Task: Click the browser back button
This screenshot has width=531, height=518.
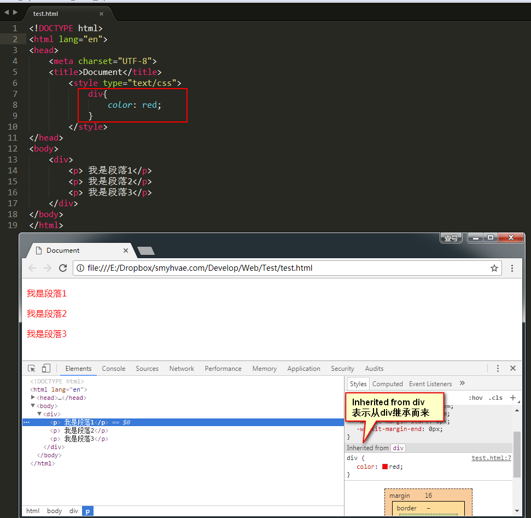Action: pos(32,269)
